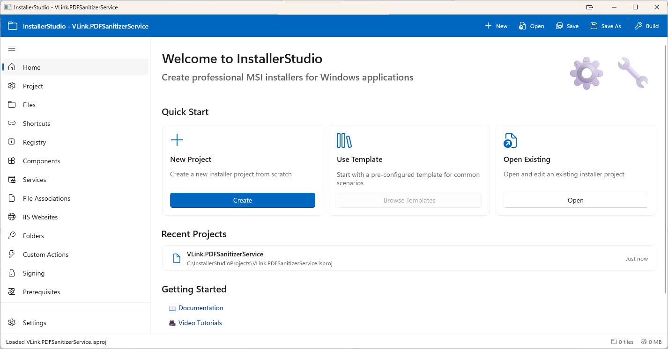Check the 0 files counter in status bar
The image size is (668, 349).
[622, 342]
